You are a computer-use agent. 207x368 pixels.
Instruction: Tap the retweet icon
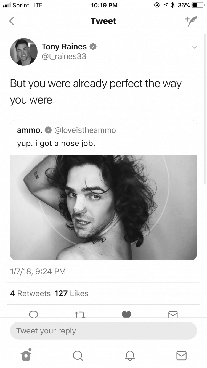tap(80, 314)
